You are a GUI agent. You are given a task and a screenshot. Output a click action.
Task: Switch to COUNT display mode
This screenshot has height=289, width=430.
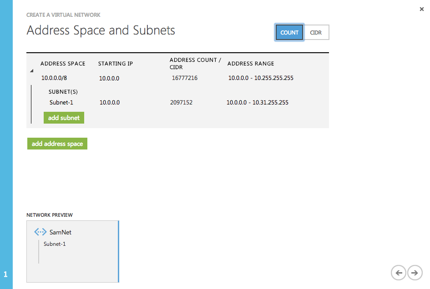[x=289, y=33]
